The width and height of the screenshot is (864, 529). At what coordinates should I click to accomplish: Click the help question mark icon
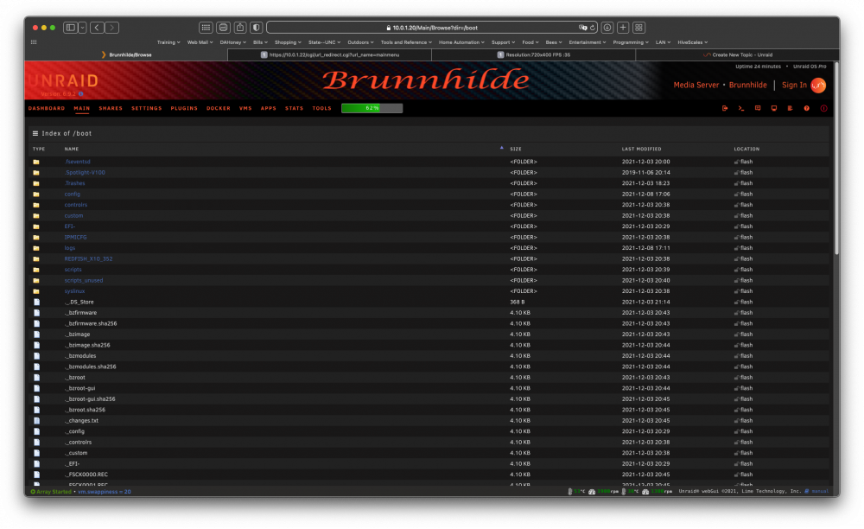[807, 109]
